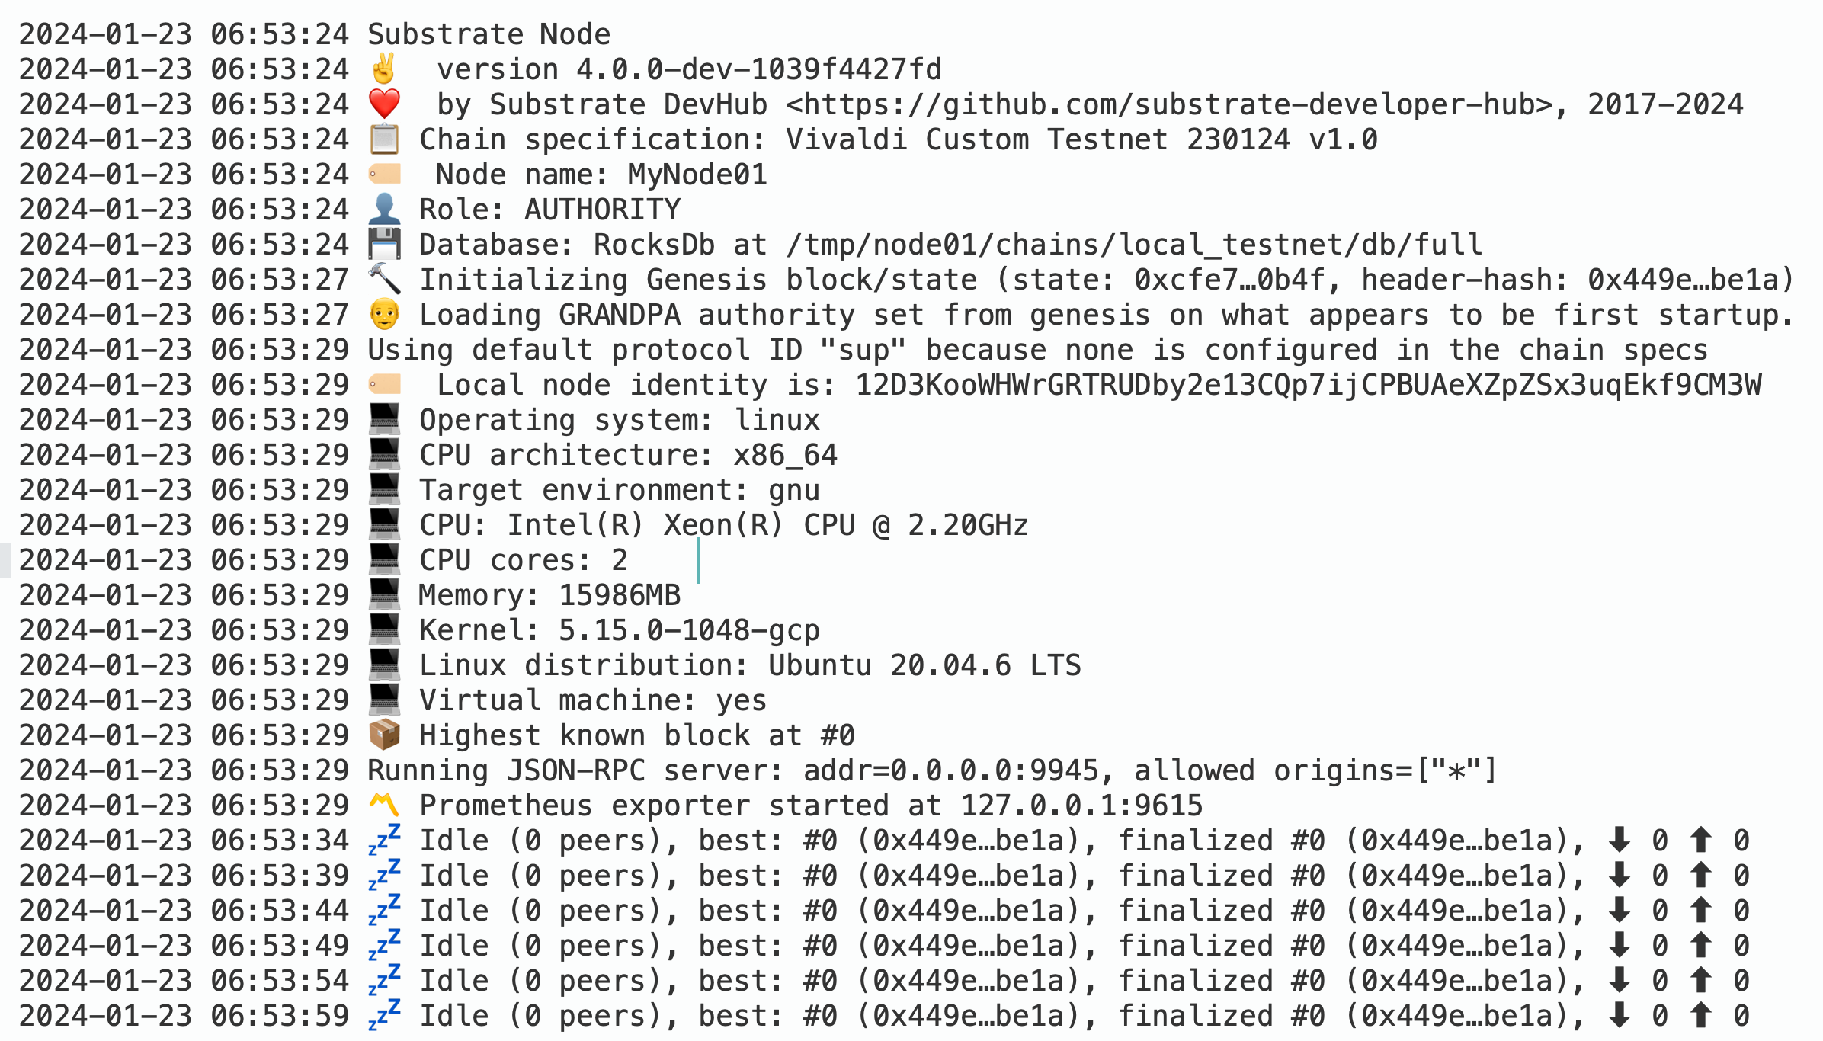Screen dimensions: 1823x1041
Task: Click the RocksDb database path
Action: pyautogui.click(x=1134, y=245)
